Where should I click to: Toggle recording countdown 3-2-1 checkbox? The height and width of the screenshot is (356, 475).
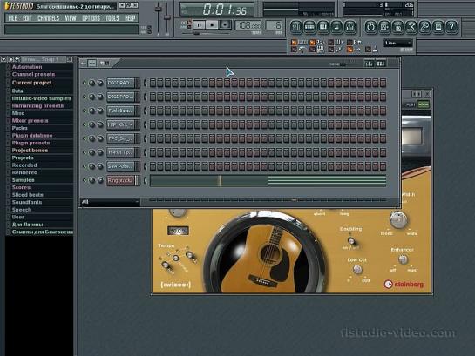coord(312,43)
